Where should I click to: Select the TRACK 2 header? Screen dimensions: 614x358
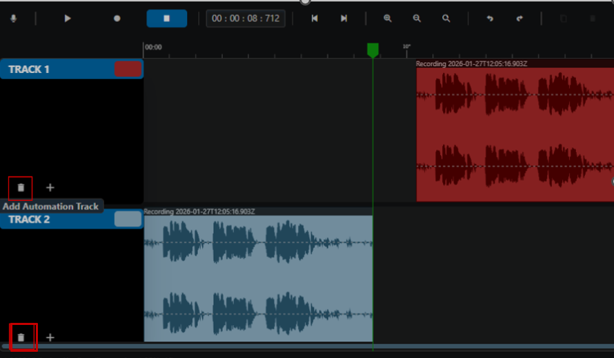[72, 219]
